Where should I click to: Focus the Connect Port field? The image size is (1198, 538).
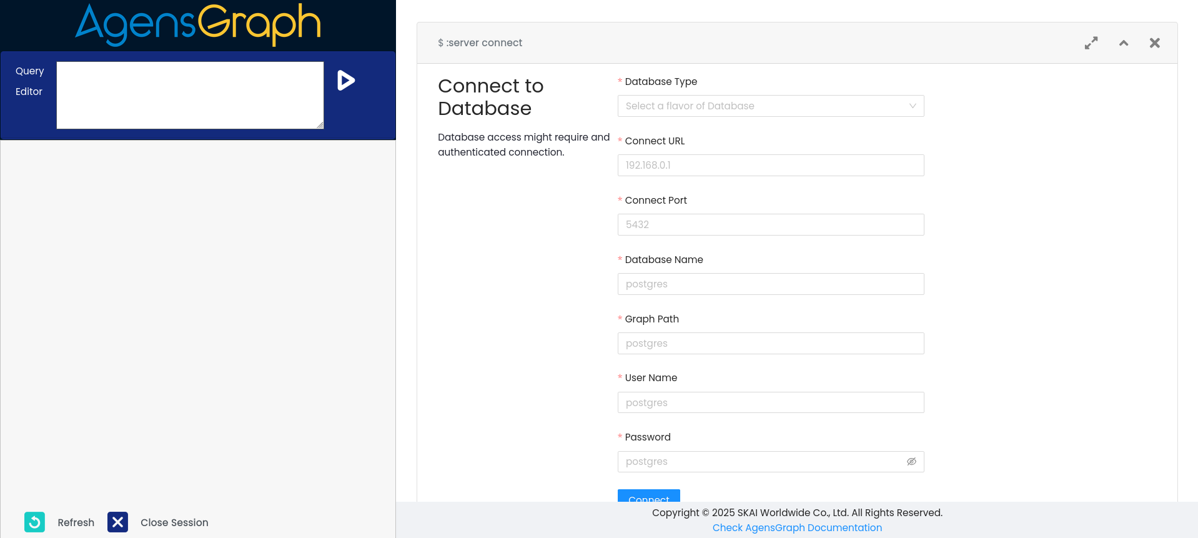tap(771, 225)
